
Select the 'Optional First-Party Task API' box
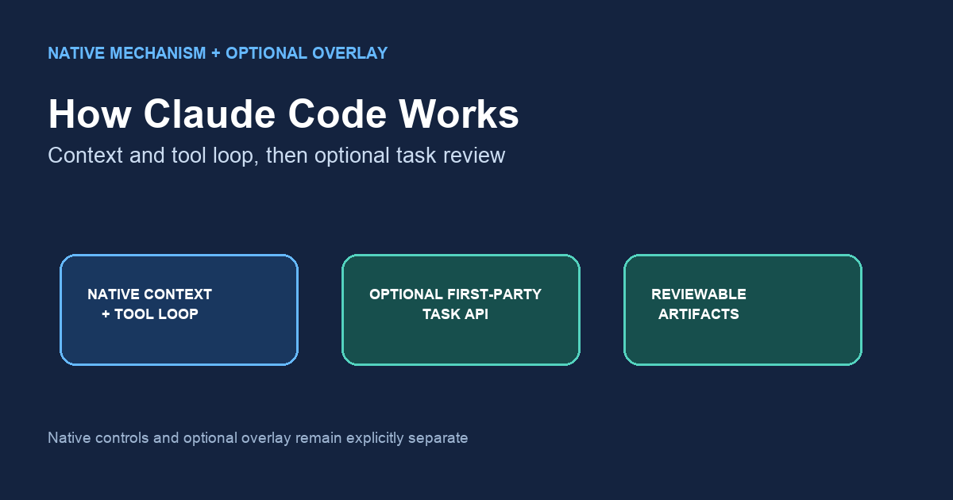point(461,310)
